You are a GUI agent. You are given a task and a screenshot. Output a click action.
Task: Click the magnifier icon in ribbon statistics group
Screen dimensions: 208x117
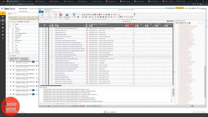coord(104,14)
